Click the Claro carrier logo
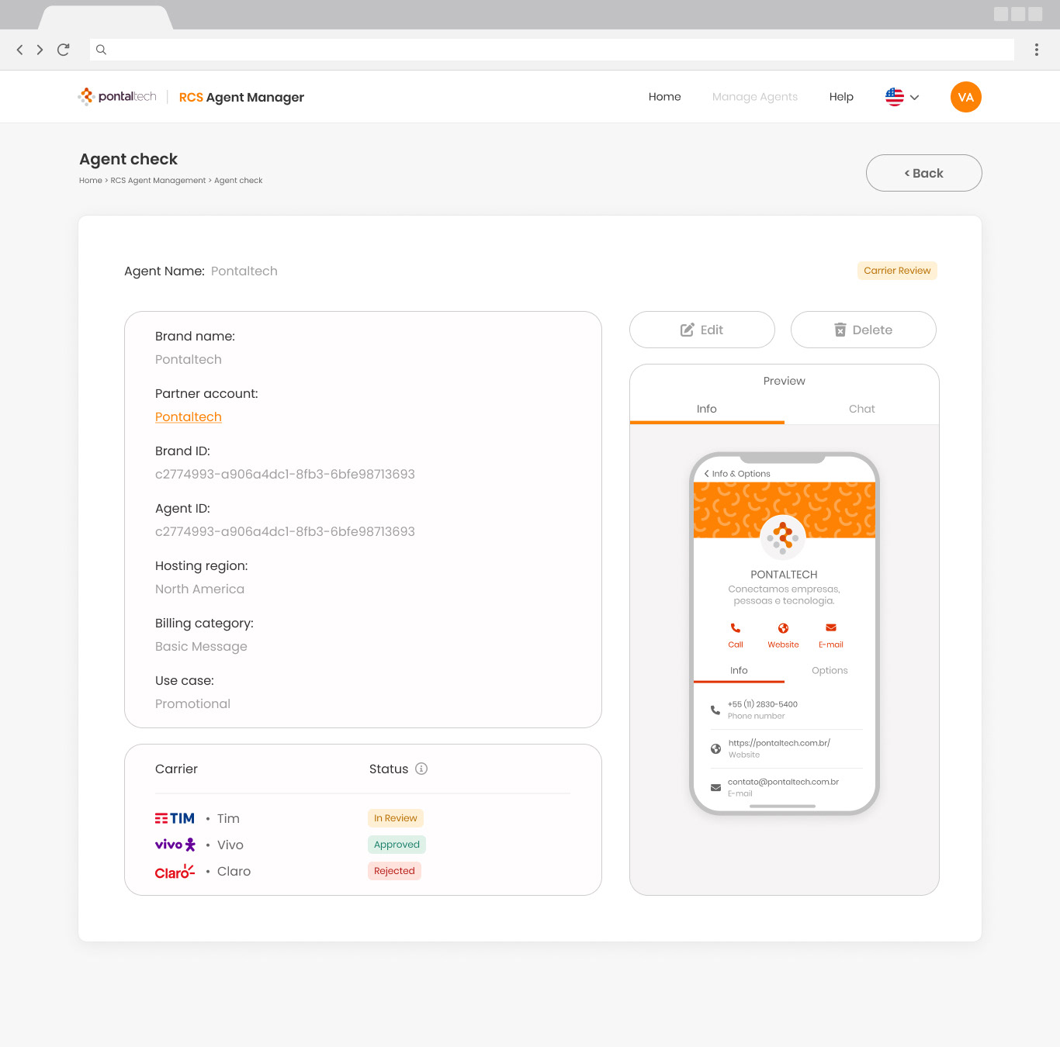The image size is (1060, 1047). point(175,872)
